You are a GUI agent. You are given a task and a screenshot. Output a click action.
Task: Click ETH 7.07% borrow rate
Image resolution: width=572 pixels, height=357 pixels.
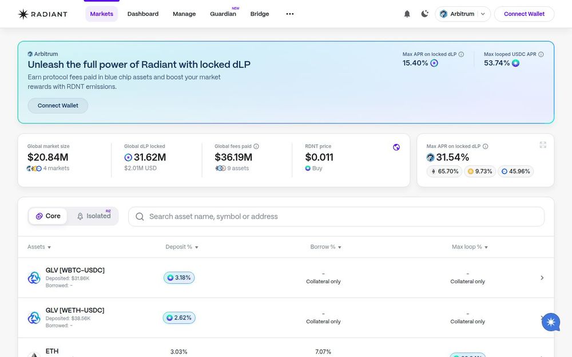[x=323, y=352]
